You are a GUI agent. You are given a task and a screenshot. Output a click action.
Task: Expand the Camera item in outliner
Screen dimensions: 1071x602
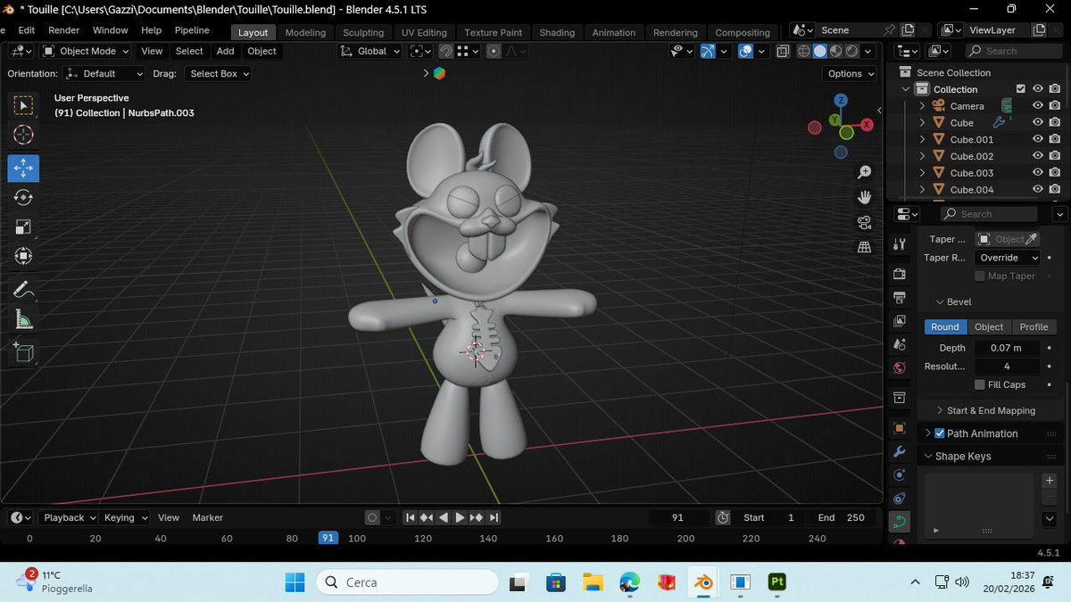point(923,106)
